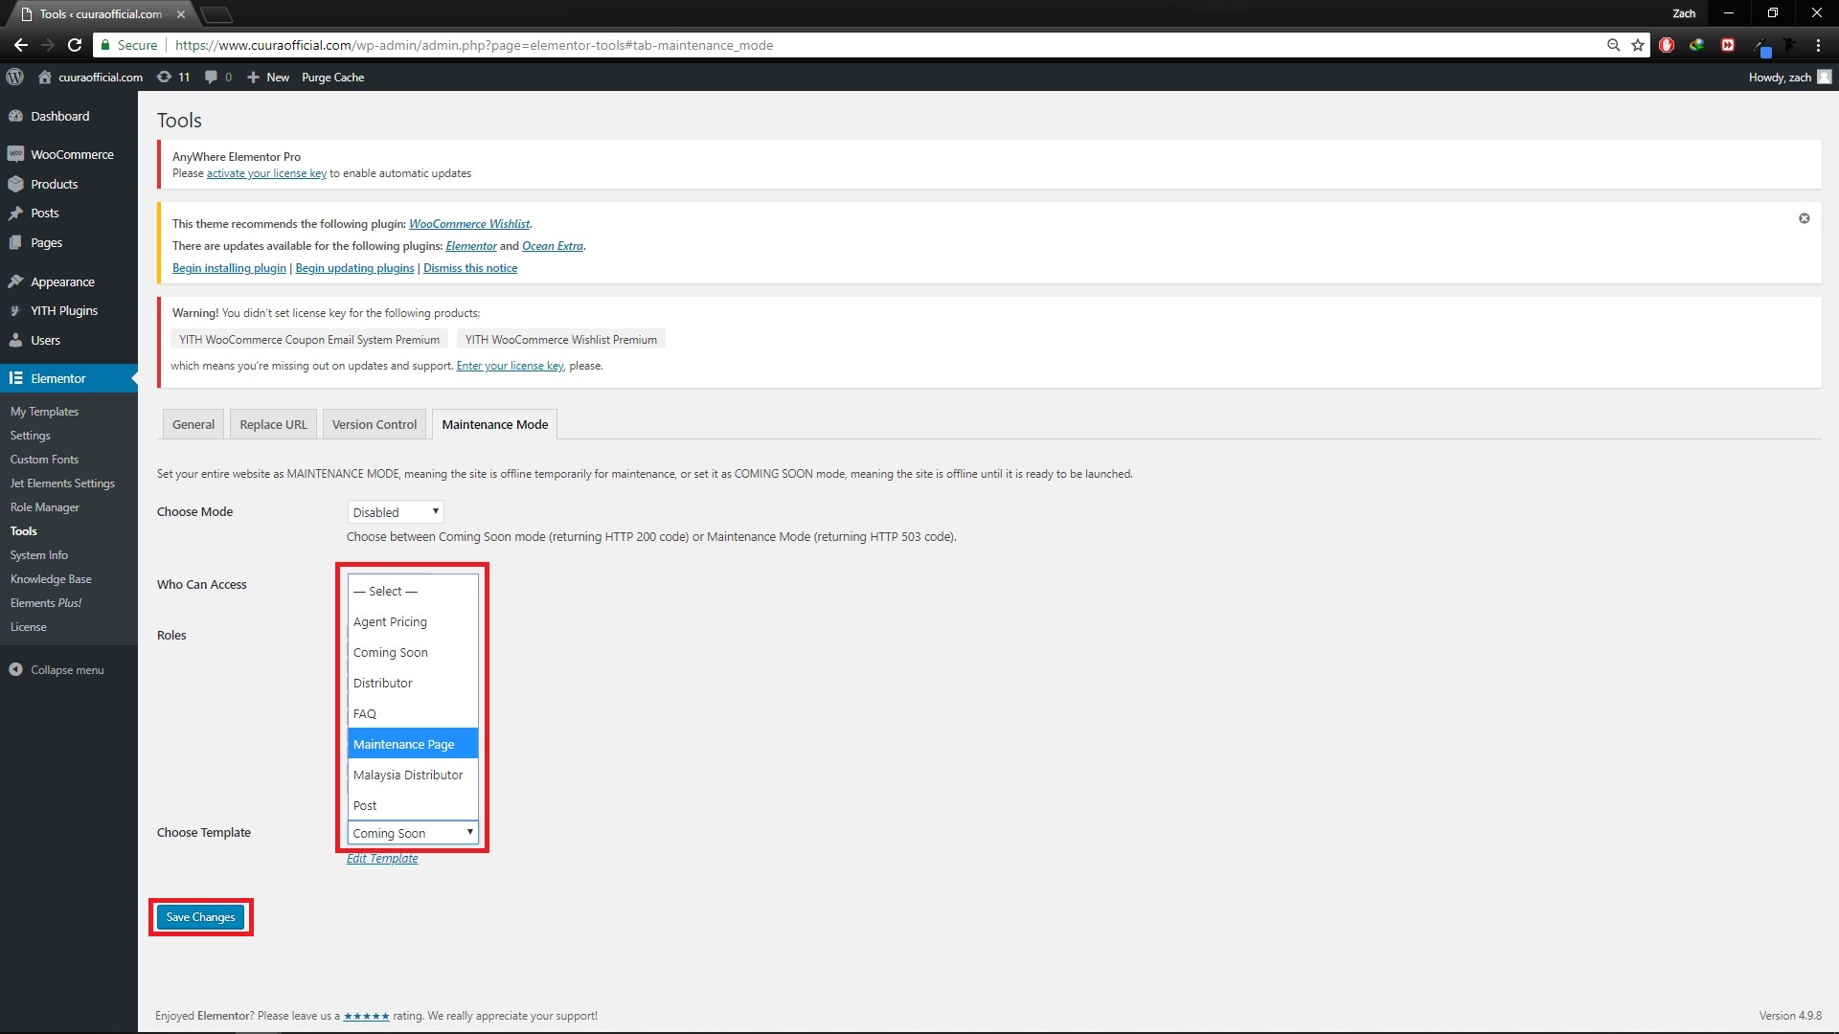Open Ocean Extra plugin link

tap(553, 246)
